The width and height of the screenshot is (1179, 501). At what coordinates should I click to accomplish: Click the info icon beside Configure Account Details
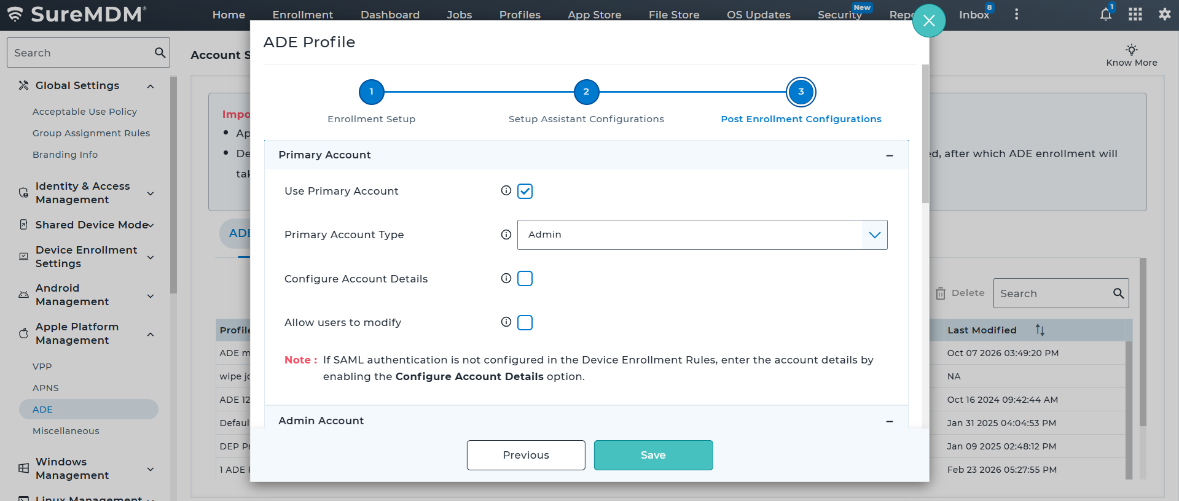point(506,279)
